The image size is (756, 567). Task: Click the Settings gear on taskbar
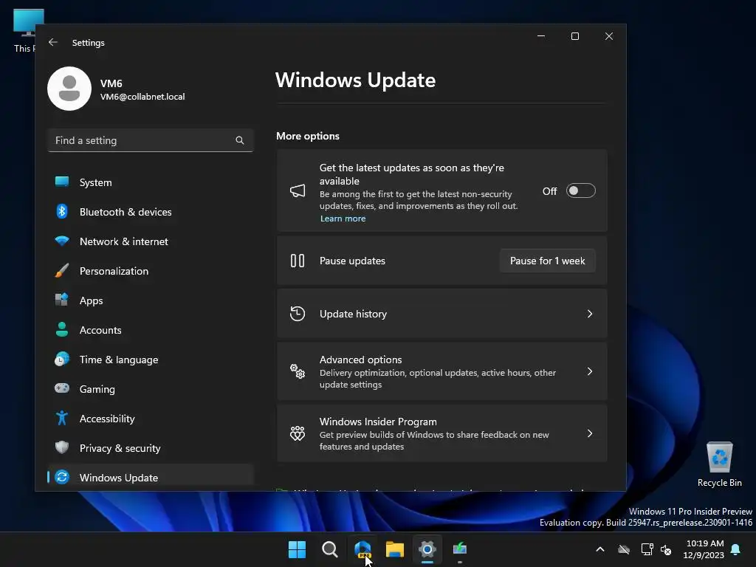pos(427,549)
